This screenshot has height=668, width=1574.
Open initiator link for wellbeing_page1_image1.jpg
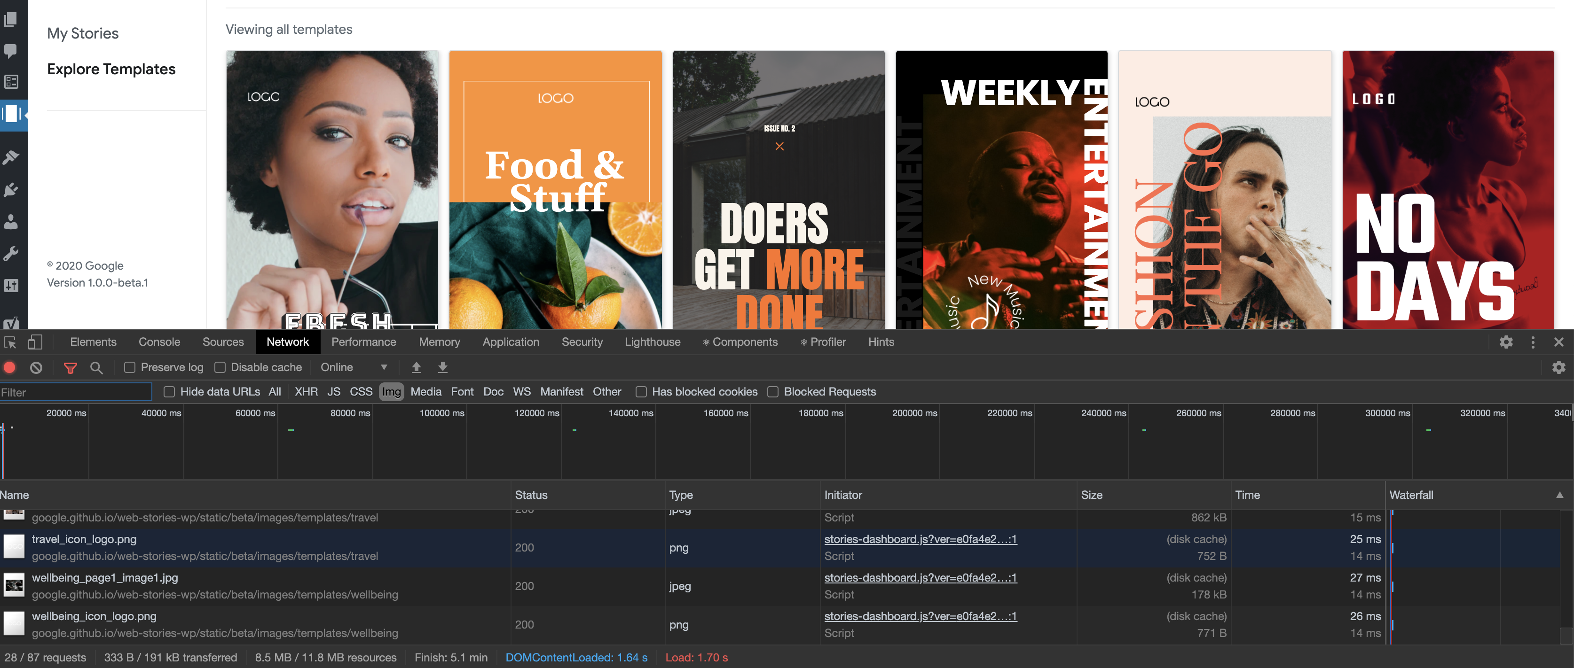click(921, 578)
